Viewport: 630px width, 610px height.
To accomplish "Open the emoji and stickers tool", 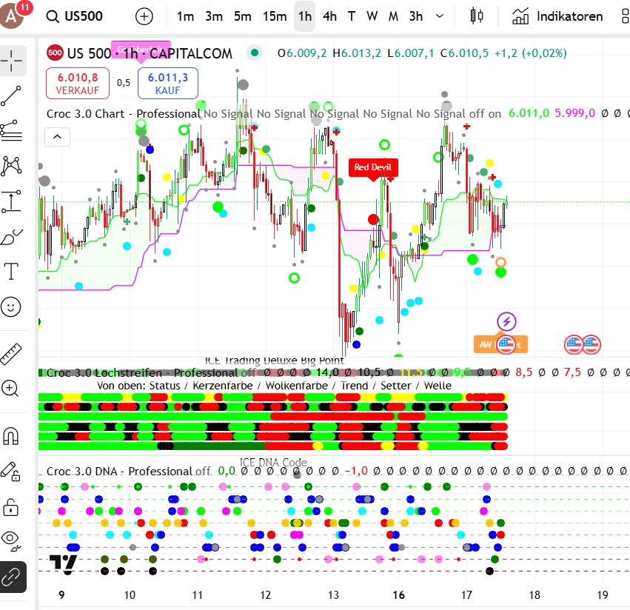I will tap(13, 306).
